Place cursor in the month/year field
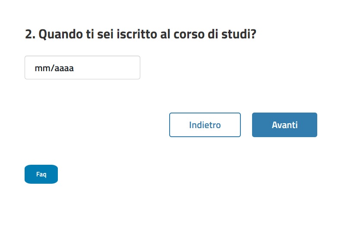The height and width of the screenshot is (229, 344). [82, 68]
